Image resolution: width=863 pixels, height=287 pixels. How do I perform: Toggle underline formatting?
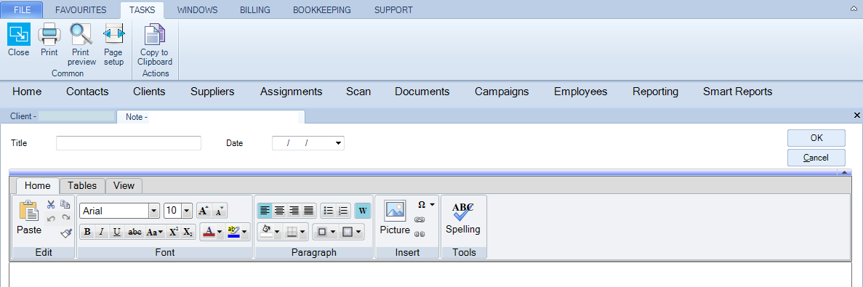[x=116, y=232]
